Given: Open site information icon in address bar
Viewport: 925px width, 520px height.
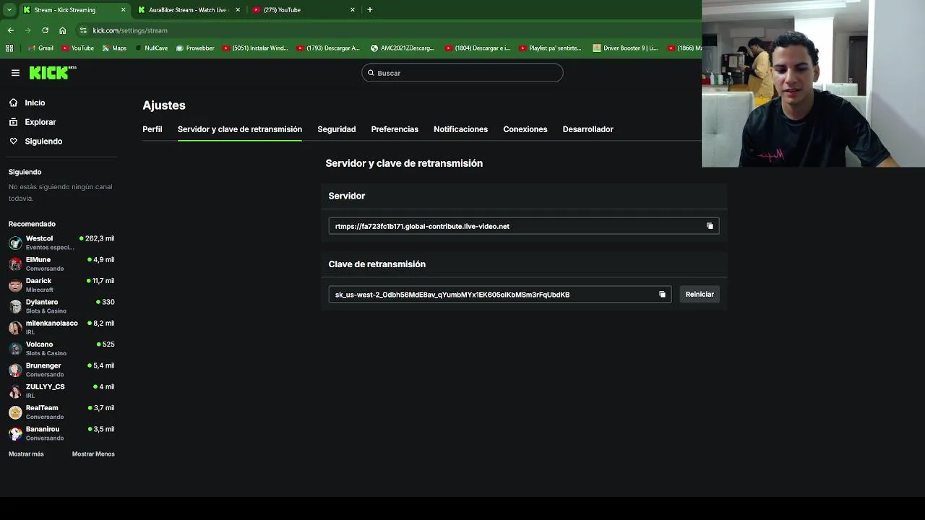Looking at the screenshot, I should [83, 30].
